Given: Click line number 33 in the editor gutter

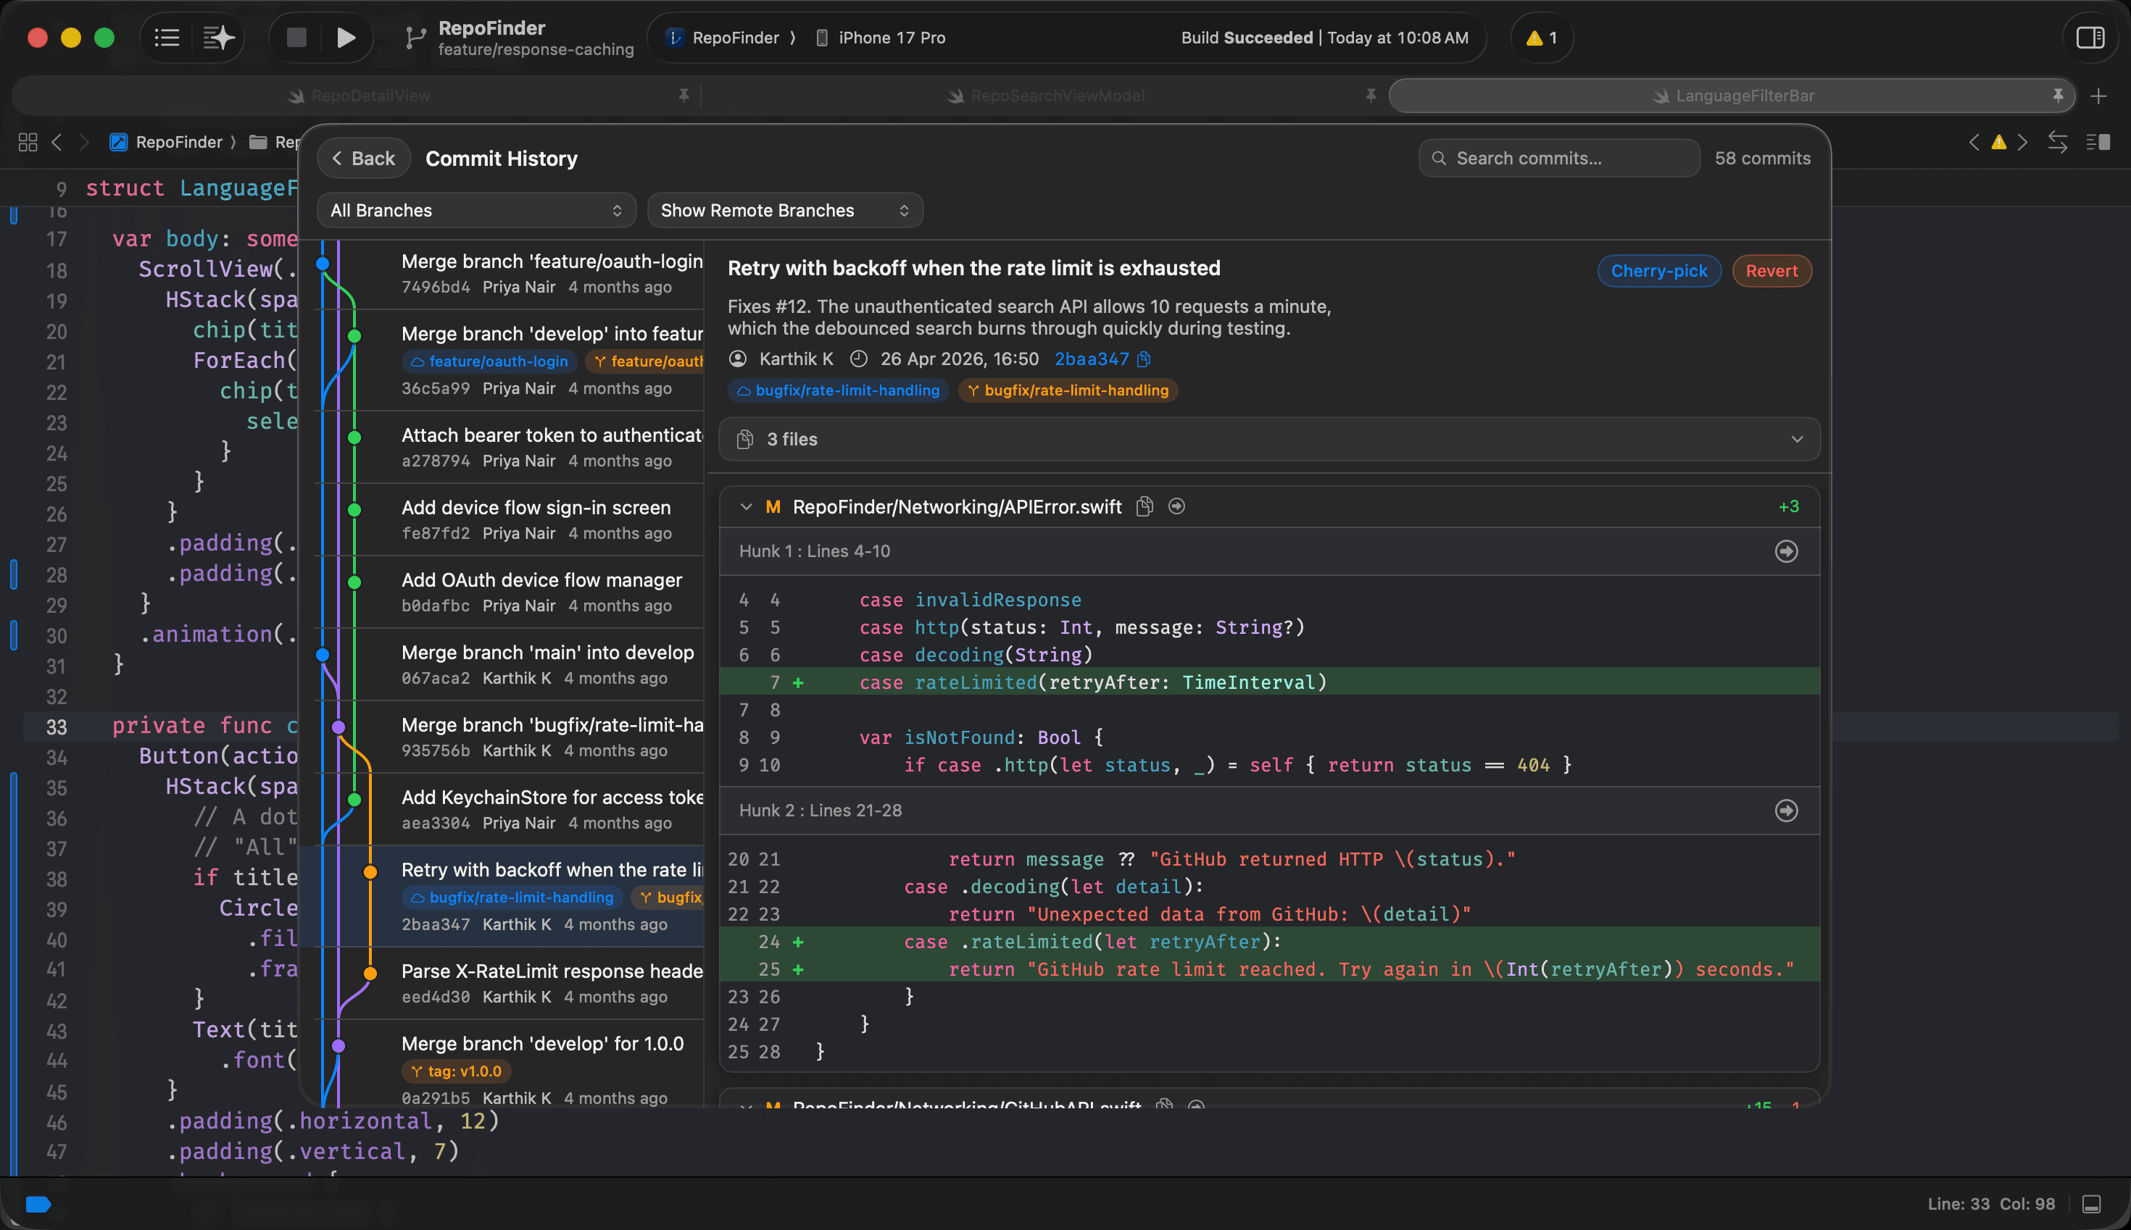Looking at the screenshot, I should (x=56, y=727).
